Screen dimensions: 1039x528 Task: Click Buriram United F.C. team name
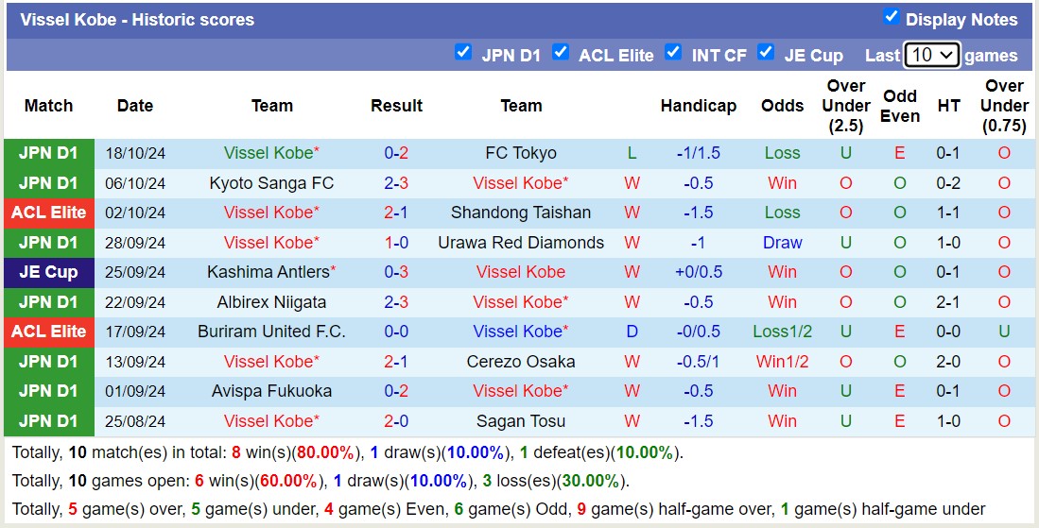271,332
